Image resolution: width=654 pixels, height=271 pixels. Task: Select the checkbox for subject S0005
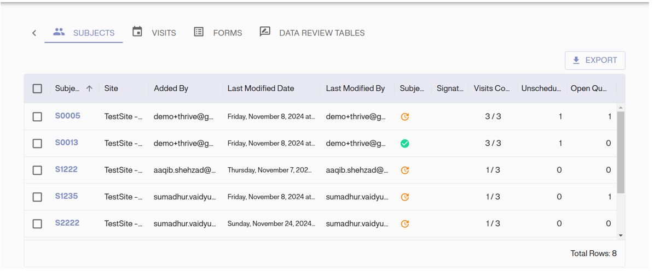click(37, 117)
